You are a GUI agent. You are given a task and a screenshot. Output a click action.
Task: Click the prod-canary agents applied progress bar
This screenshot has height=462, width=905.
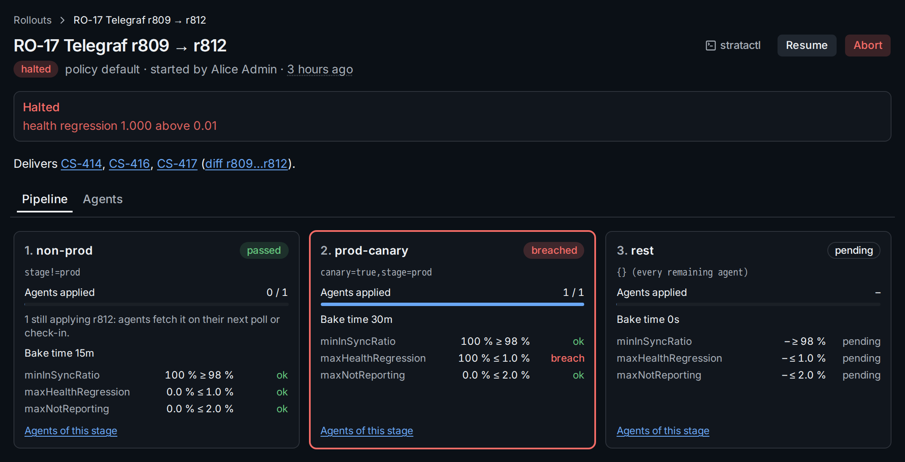coord(452,304)
